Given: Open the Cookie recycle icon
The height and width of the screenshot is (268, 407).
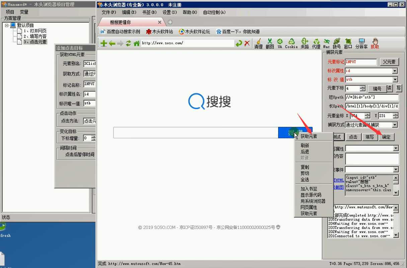Looking at the screenshot, I should click(x=291, y=43).
